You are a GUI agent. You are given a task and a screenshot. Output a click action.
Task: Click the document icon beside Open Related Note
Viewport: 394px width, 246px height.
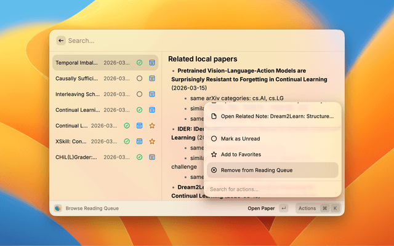click(214, 116)
